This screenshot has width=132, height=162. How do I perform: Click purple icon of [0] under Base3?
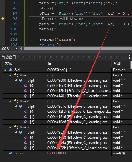(25, 138)
